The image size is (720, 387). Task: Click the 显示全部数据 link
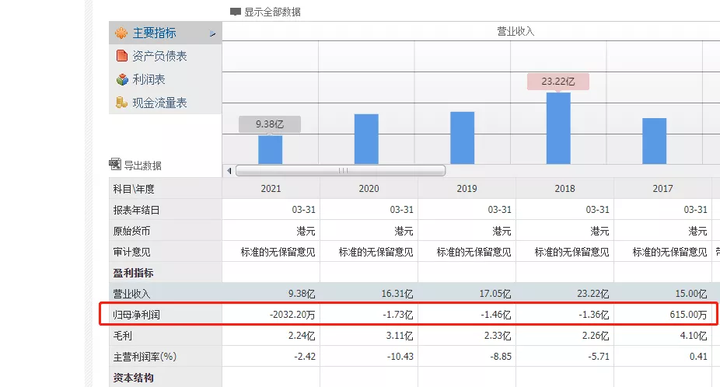click(x=272, y=12)
